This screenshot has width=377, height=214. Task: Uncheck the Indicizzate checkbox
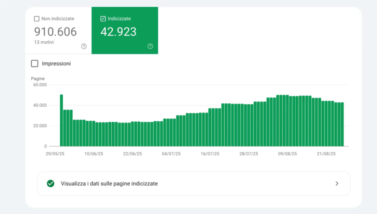click(103, 18)
